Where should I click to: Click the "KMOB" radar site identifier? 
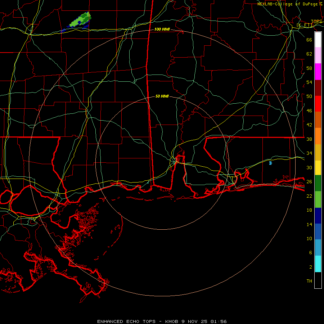(x=172, y=321)
